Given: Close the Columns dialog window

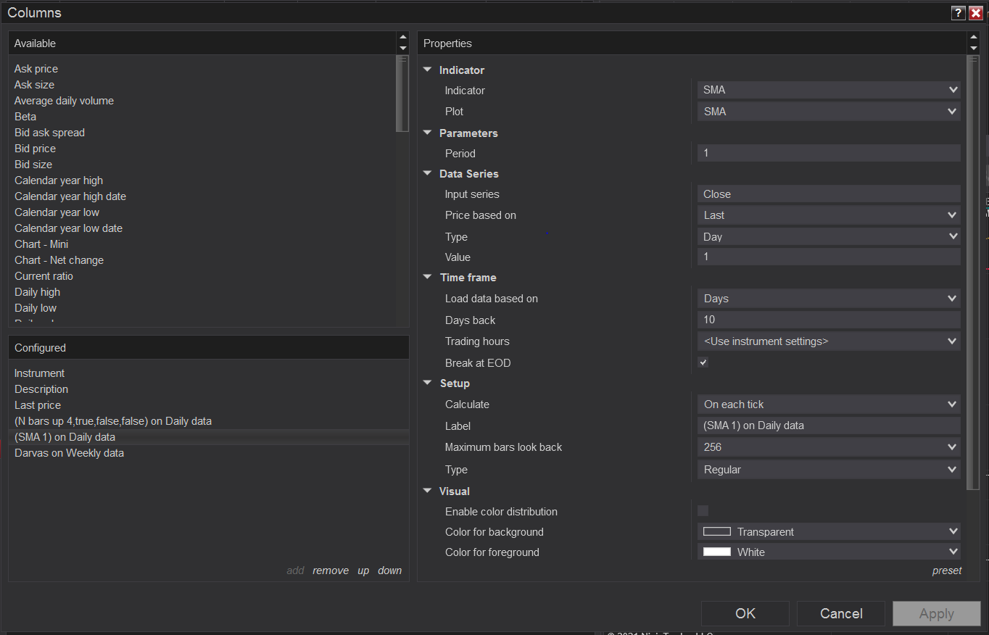Looking at the screenshot, I should click(x=975, y=13).
